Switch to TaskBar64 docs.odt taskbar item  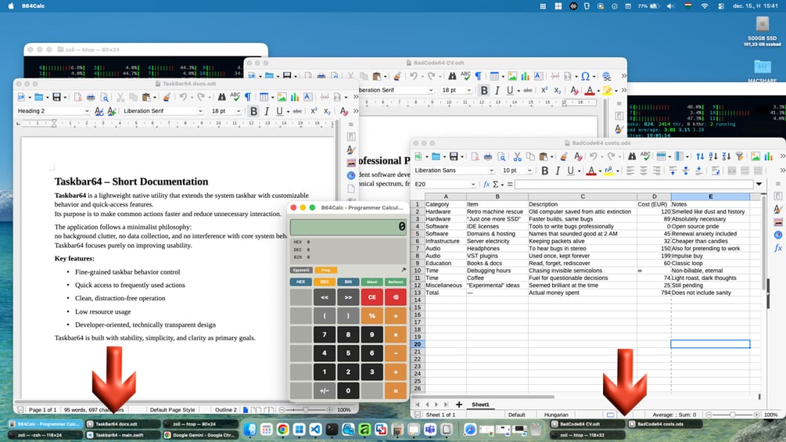[124, 424]
